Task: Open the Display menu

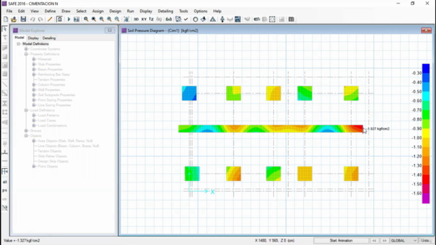Action: tap(146, 11)
